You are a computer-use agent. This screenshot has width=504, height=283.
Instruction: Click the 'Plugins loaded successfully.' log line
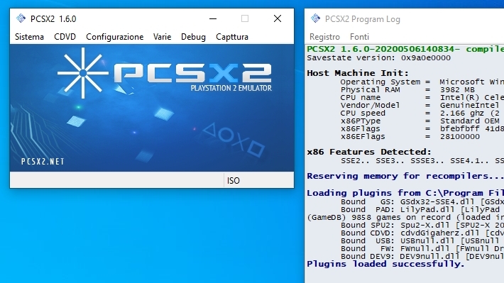pyautogui.click(x=385, y=264)
